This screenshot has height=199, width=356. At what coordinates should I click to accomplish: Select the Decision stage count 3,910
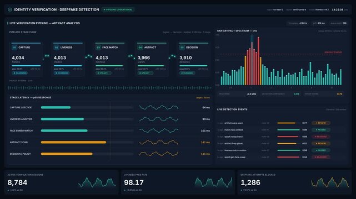(x=185, y=58)
